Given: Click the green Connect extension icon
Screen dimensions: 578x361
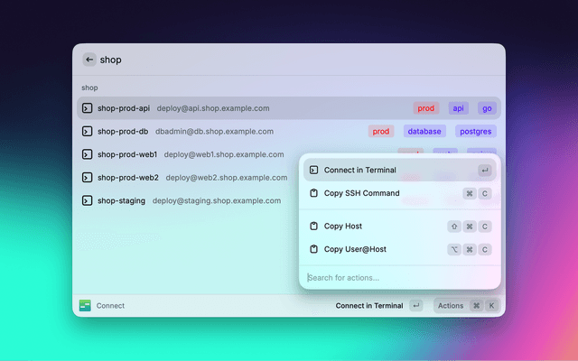Looking at the screenshot, I should point(85,306).
